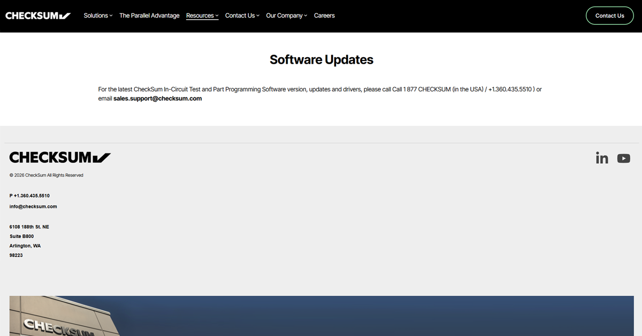The image size is (642, 336).
Task: Click the CheckSum building photo
Action: click(322, 316)
